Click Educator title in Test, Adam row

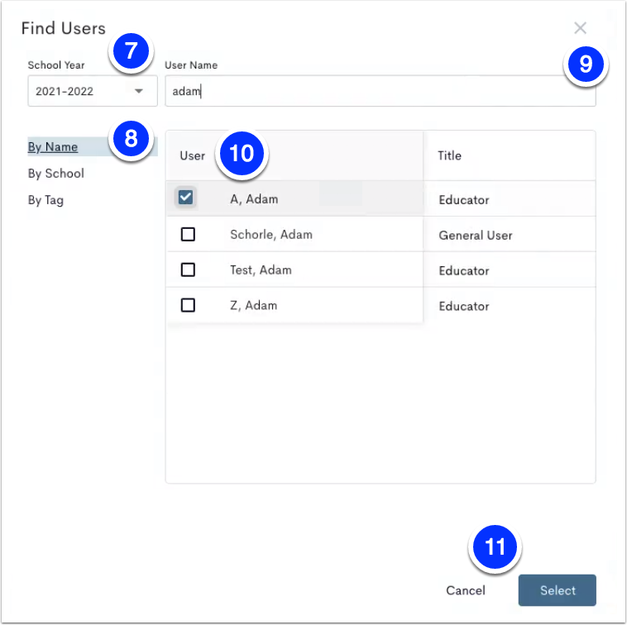464,271
